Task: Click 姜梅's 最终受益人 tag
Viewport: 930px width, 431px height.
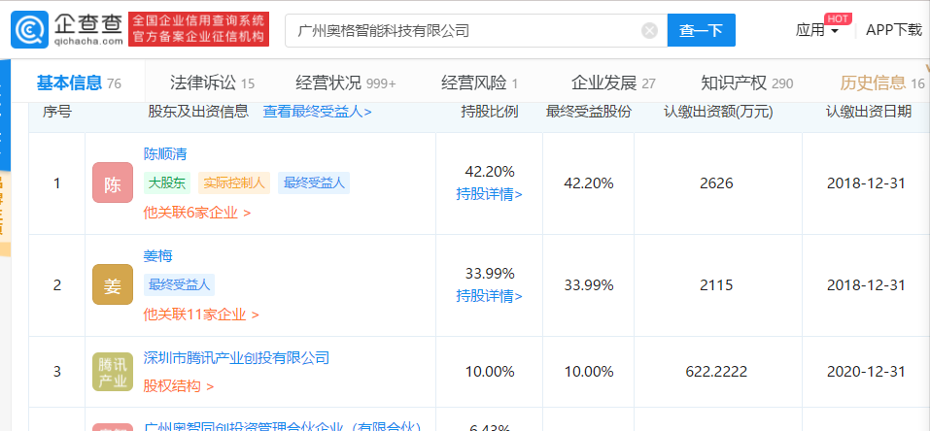Action: coord(179,285)
